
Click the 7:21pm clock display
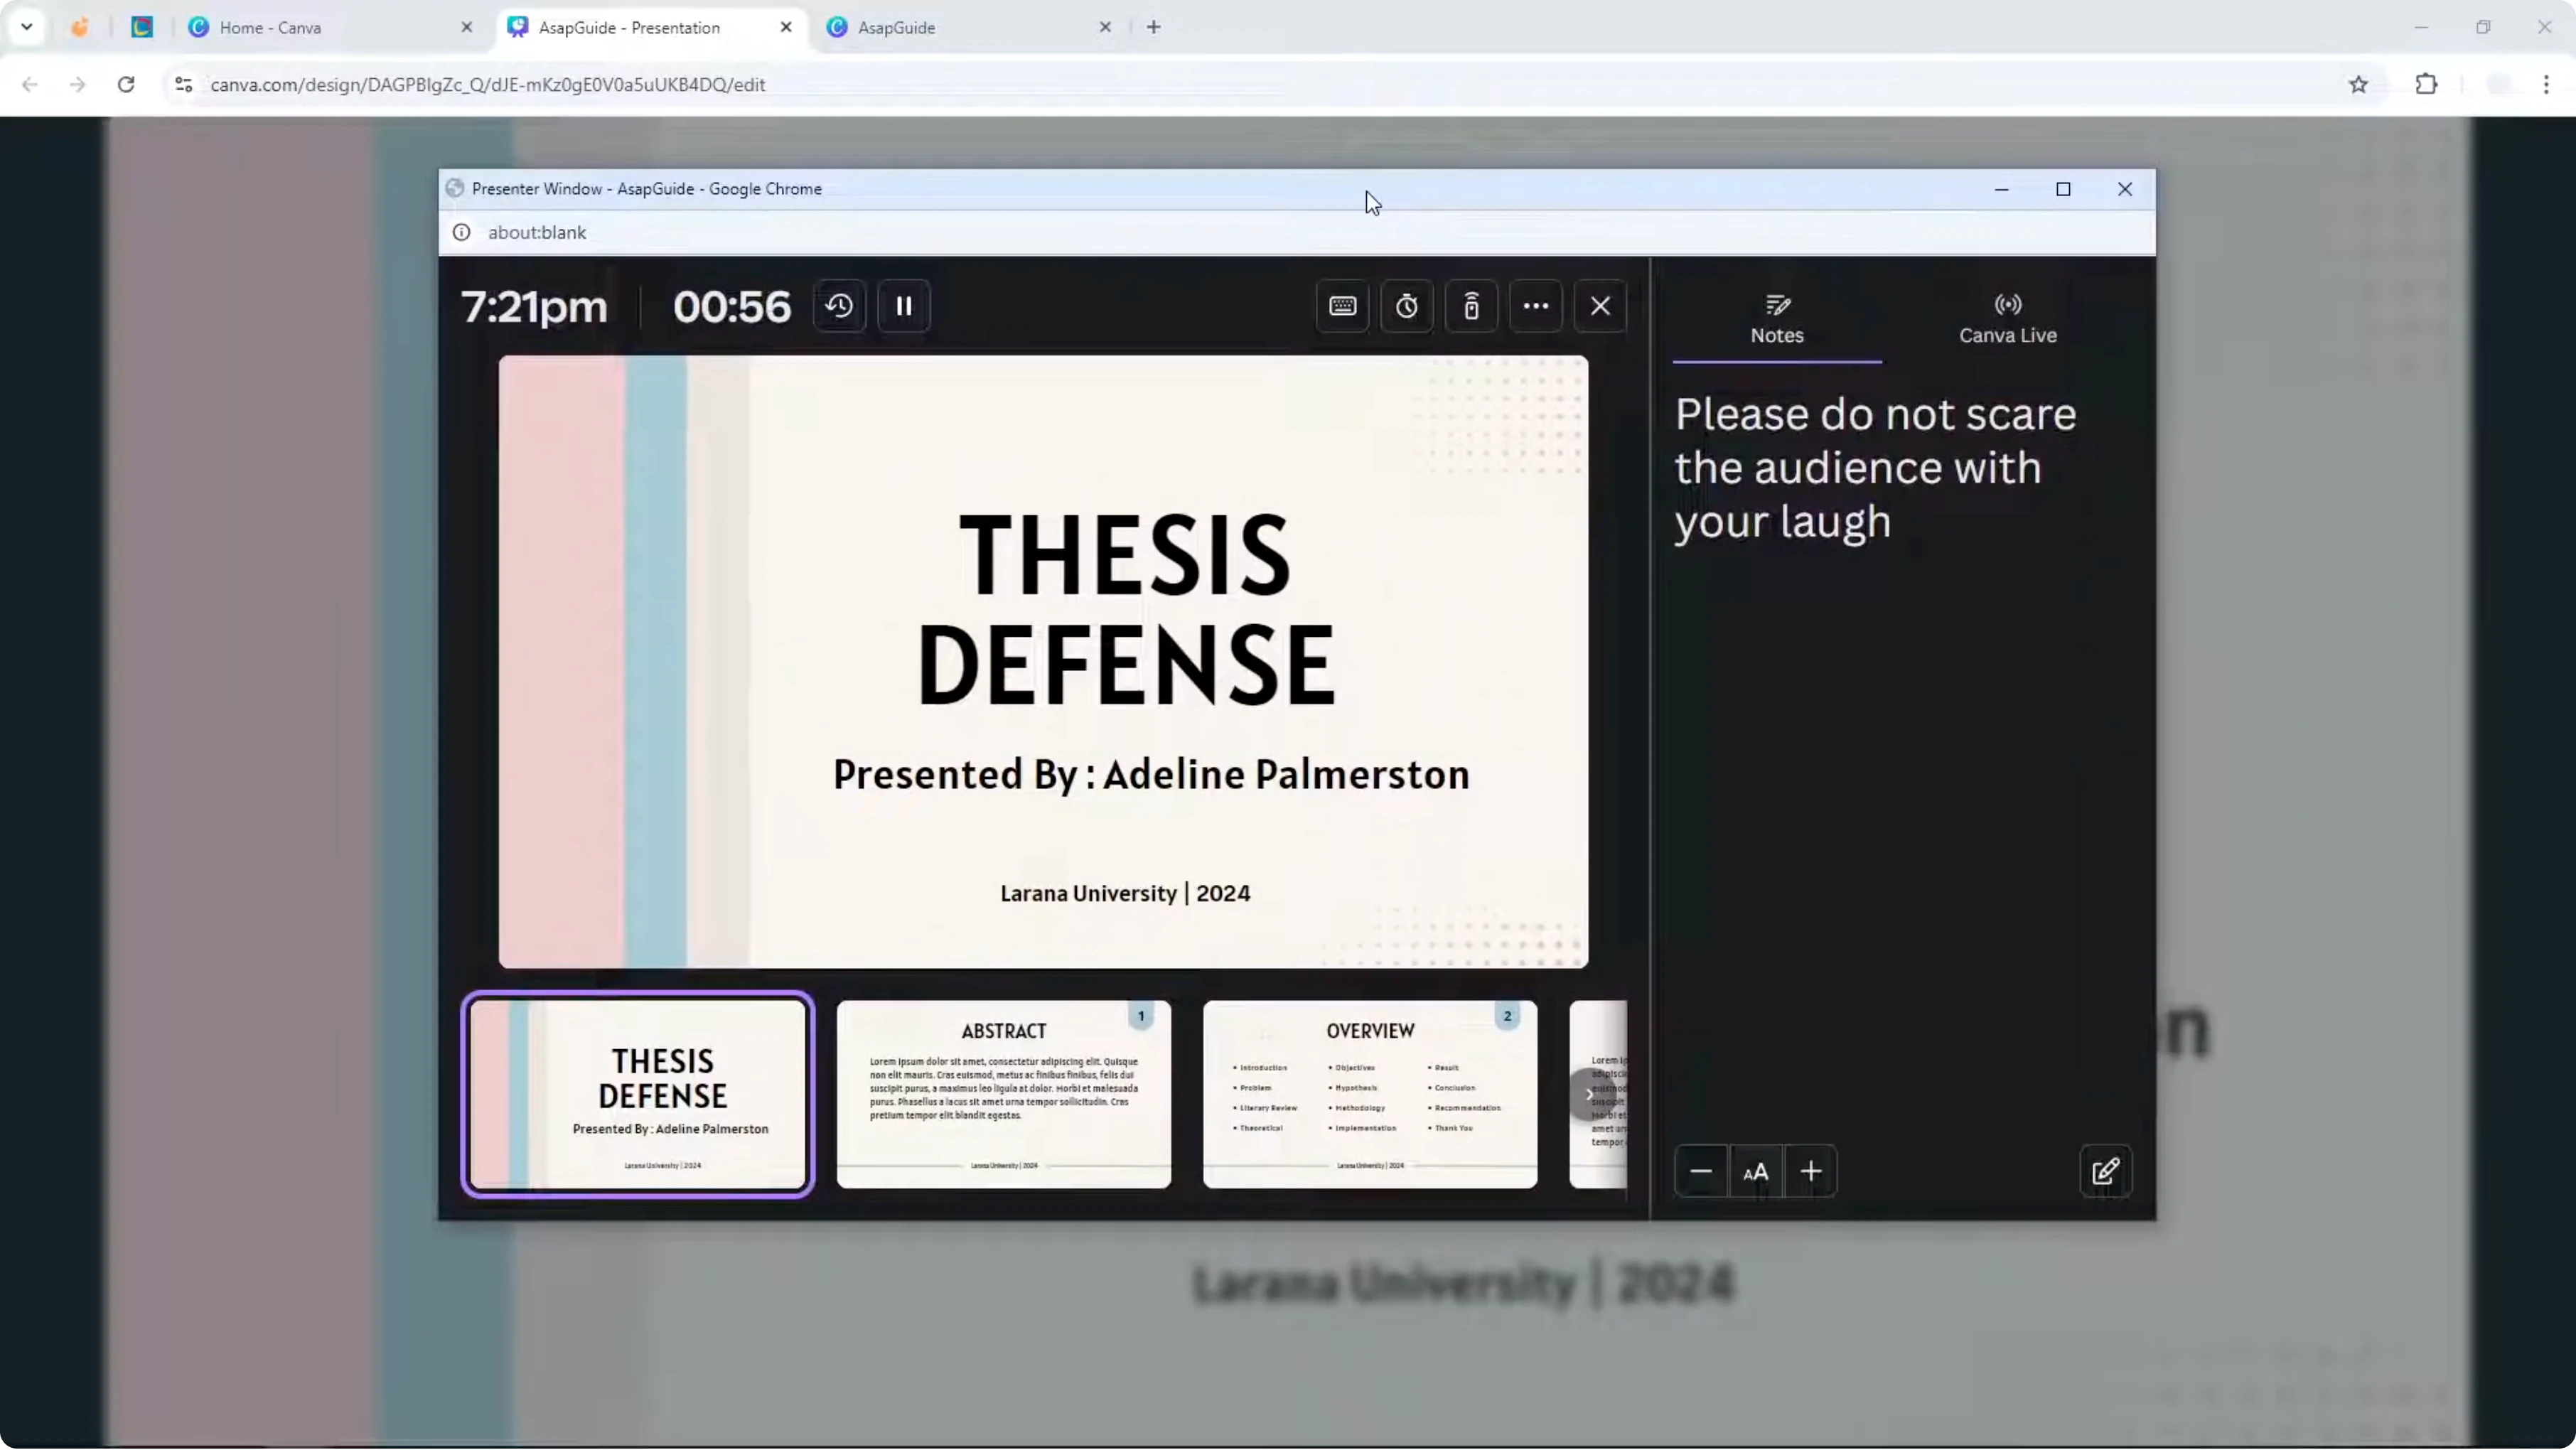pos(534,306)
